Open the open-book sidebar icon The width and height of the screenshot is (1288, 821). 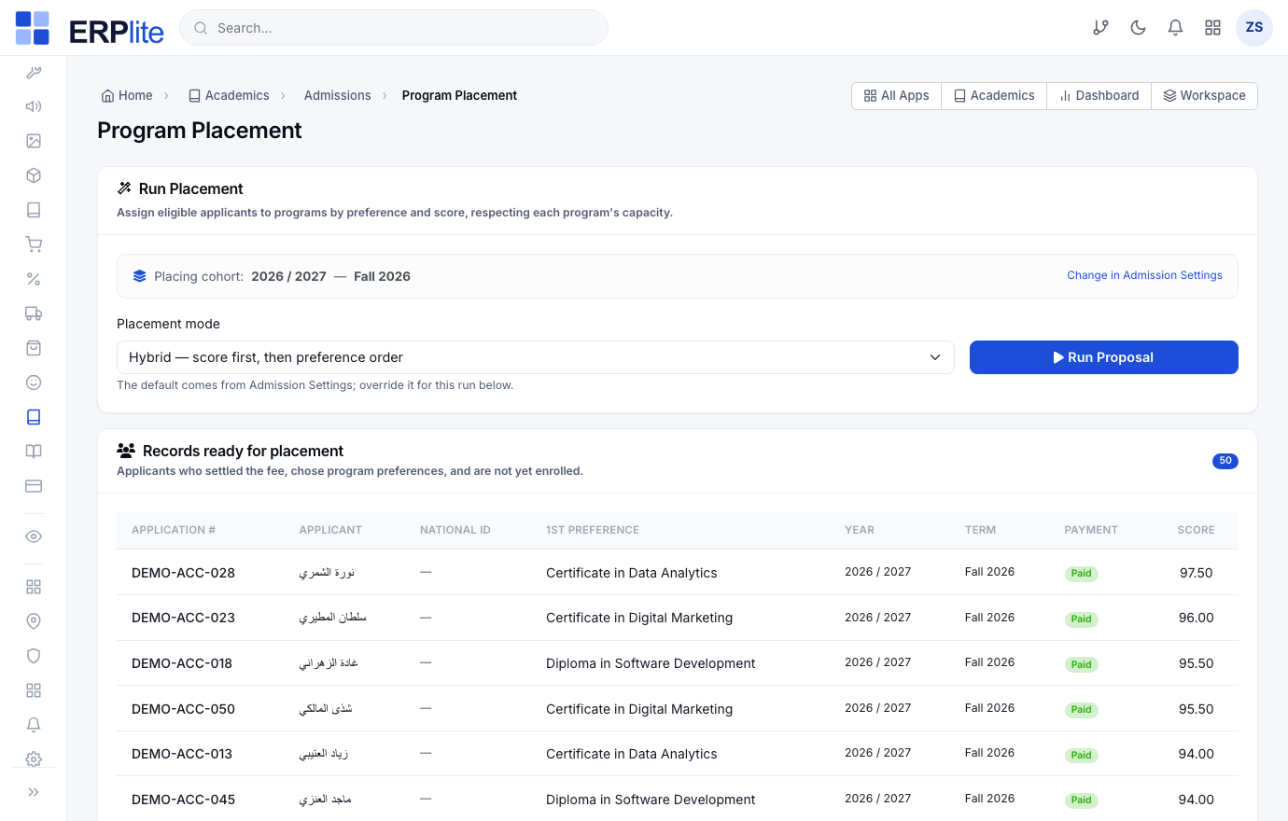pos(34,452)
